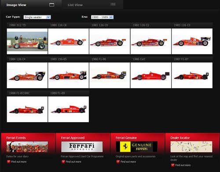Click the Dealer locator heading
Image resolution: width=220 pixels, height=172 pixels.
pos(180,138)
